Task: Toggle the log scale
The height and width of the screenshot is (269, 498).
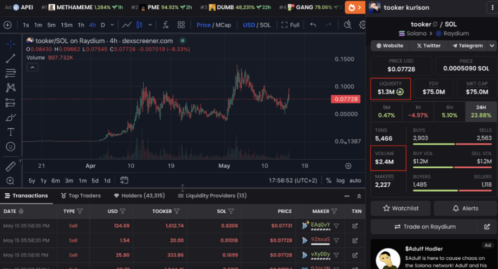Action: 340,180
